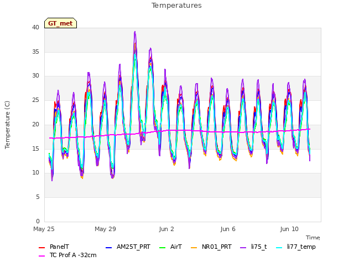Screen dimensions: 354x266
Task: Click the Jun 6 date tick label
Action: point(228,229)
